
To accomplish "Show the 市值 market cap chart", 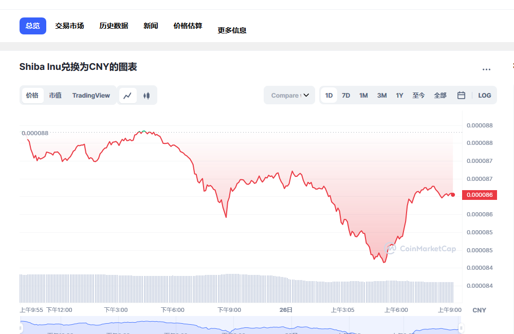I will [x=56, y=96].
